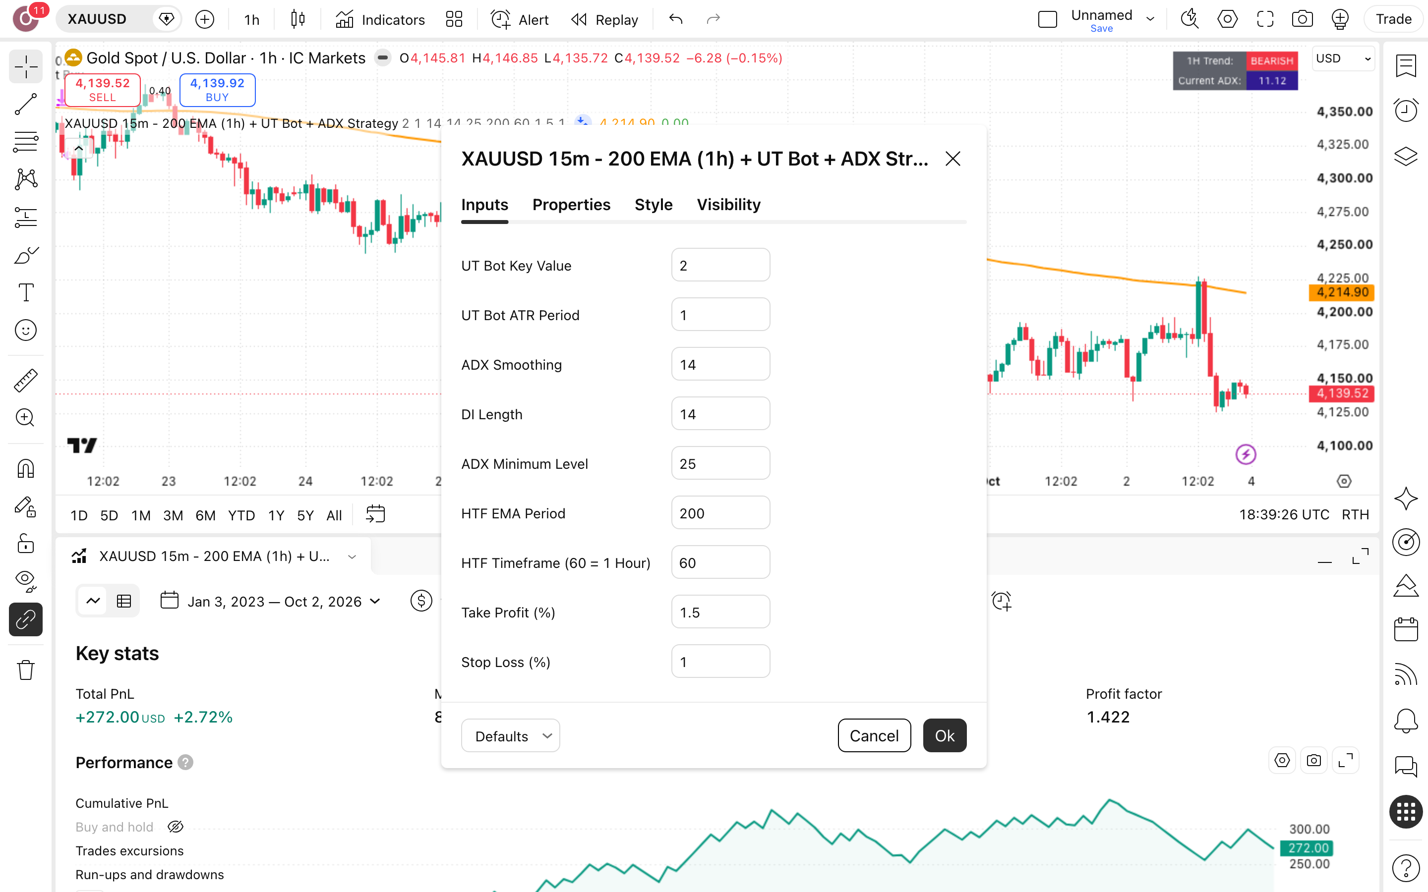The height and width of the screenshot is (892, 1428).
Task: Expand the USD currency dropdown
Action: (1343, 58)
